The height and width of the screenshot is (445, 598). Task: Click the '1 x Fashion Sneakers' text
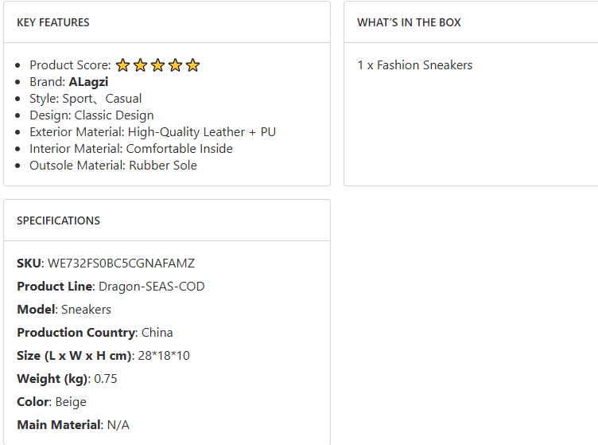[414, 65]
